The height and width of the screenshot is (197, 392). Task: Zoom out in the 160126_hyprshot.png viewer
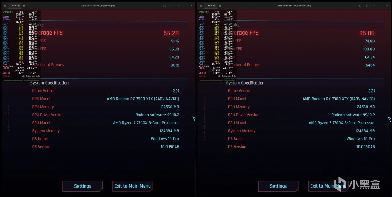click(x=201, y=5)
